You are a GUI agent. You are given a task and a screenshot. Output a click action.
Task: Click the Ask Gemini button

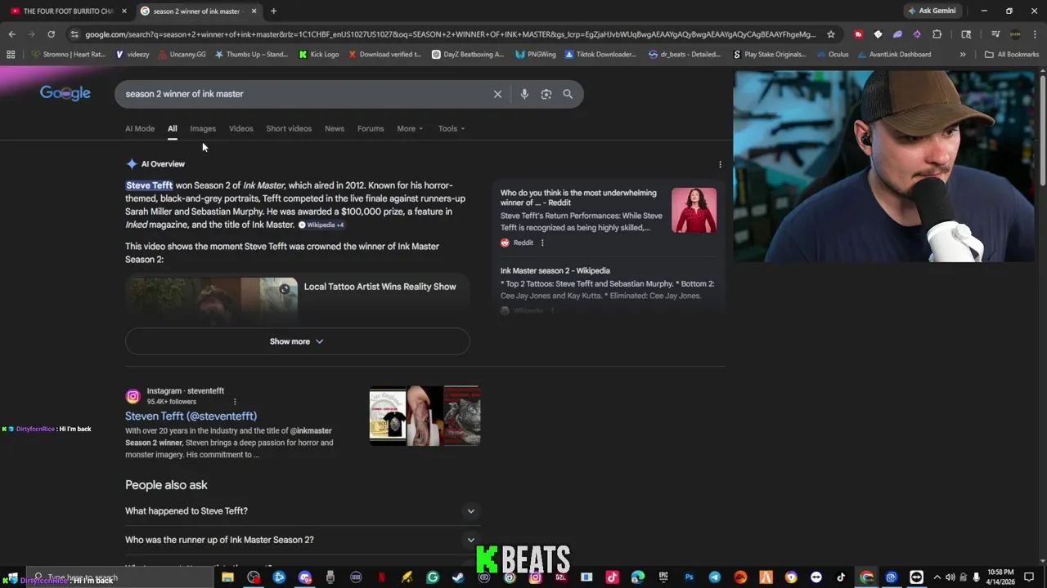point(931,11)
